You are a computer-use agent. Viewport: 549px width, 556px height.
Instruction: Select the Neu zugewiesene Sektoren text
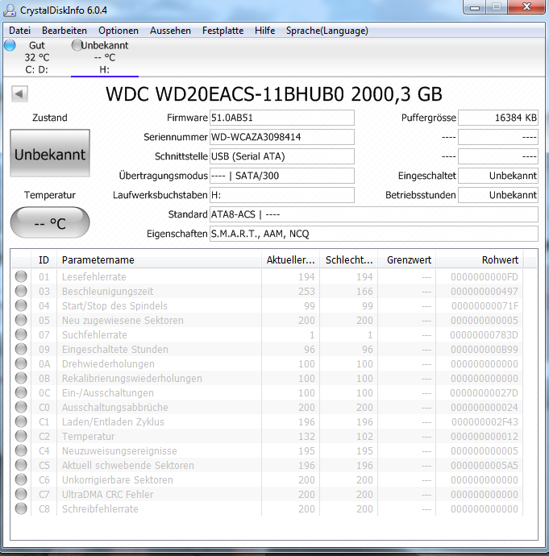coord(123,320)
